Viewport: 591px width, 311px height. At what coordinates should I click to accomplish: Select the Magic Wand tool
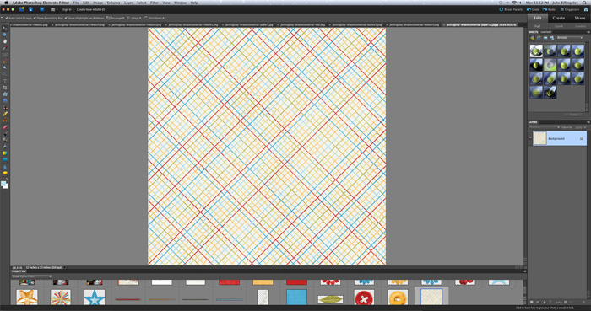coord(5,68)
